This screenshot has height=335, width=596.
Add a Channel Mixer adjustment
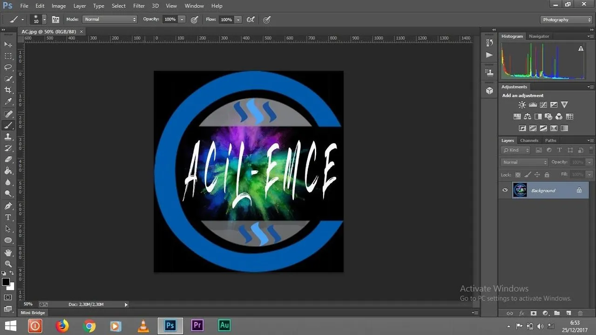[x=559, y=116]
